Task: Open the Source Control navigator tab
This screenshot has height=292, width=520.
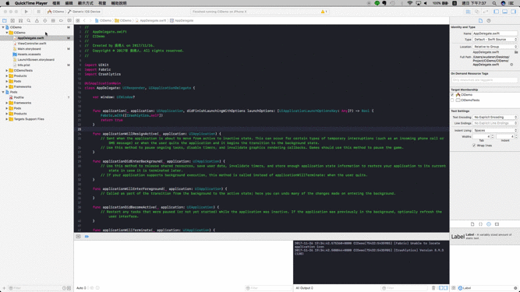Action: tap(12, 20)
